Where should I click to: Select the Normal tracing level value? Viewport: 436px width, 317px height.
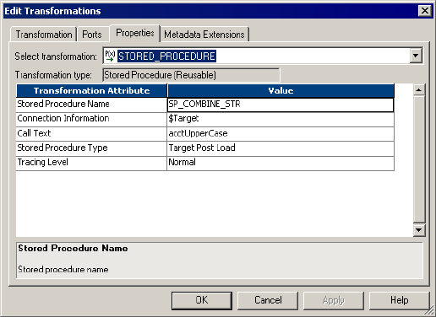[281, 163]
